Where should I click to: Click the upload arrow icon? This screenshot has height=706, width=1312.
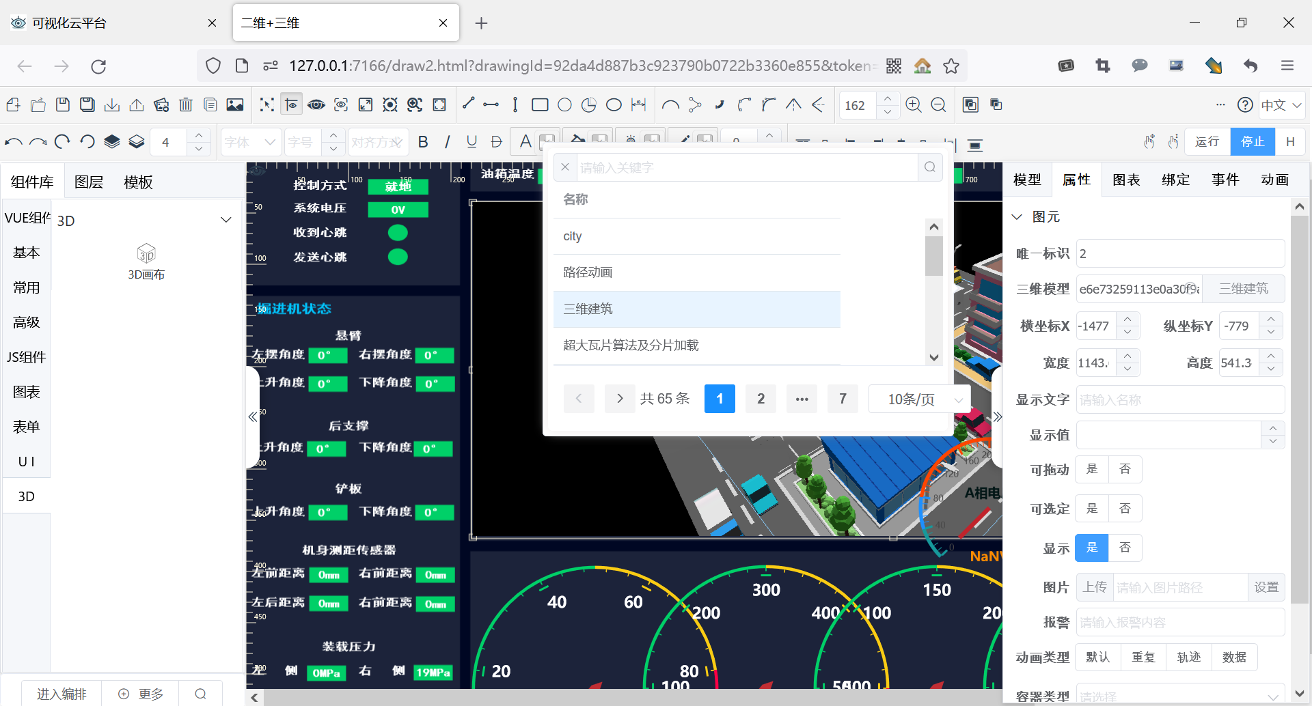137,104
